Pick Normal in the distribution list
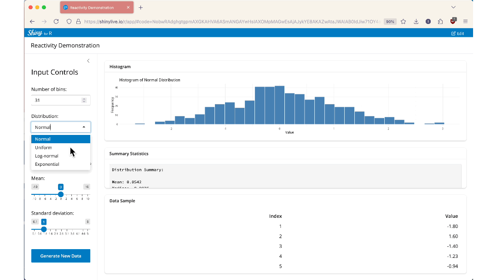Image resolution: width=497 pixels, height=280 pixels. 43,139
